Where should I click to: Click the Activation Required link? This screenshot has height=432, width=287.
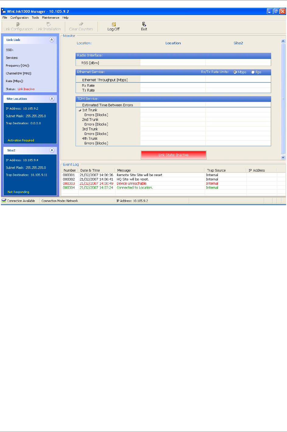pos(21,140)
